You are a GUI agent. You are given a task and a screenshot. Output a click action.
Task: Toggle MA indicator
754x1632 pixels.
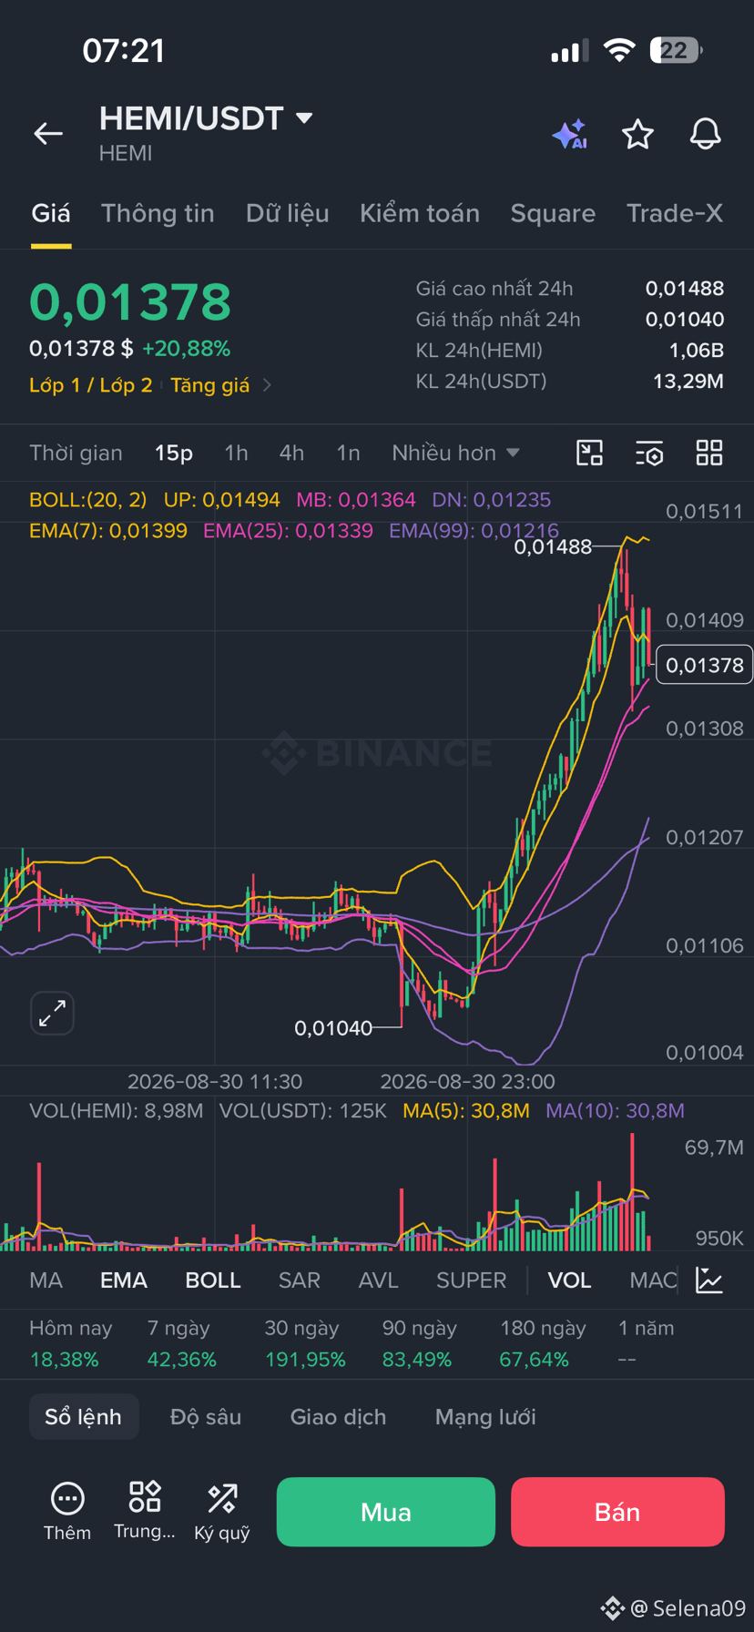(x=46, y=1280)
